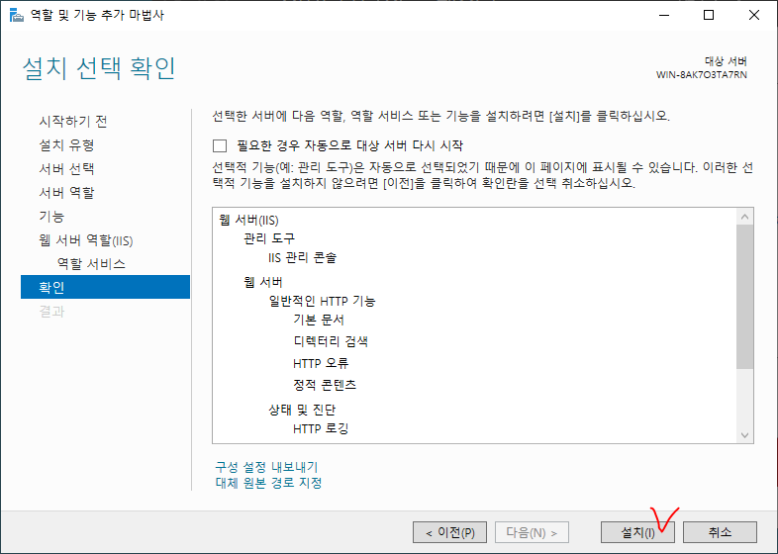
Task: Click the vertical scrollbar thumb of the list
Action: coord(744,297)
